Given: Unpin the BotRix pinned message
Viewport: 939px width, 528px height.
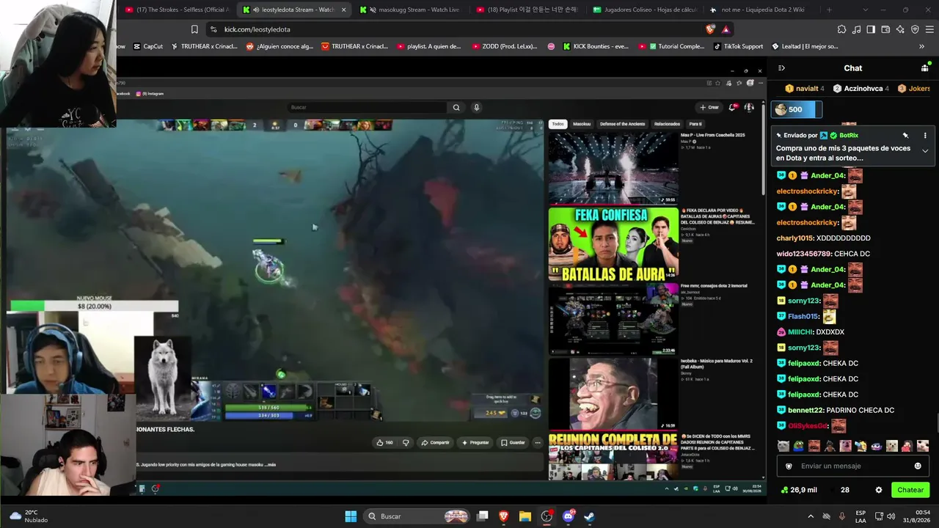Looking at the screenshot, I should tap(905, 136).
